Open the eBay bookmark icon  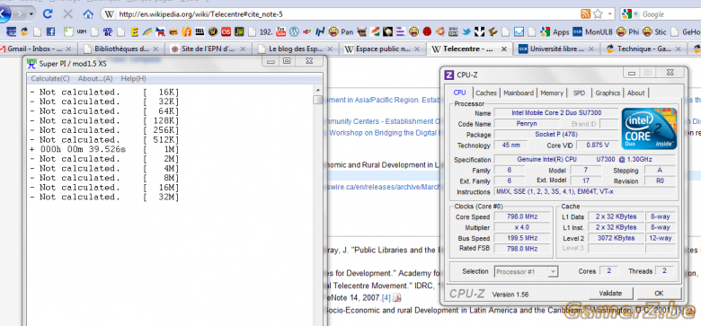click(307, 31)
